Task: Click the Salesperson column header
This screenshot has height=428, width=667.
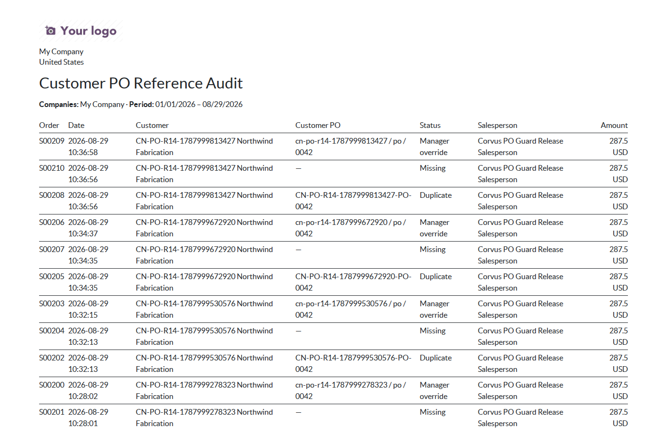Action: point(497,125)
